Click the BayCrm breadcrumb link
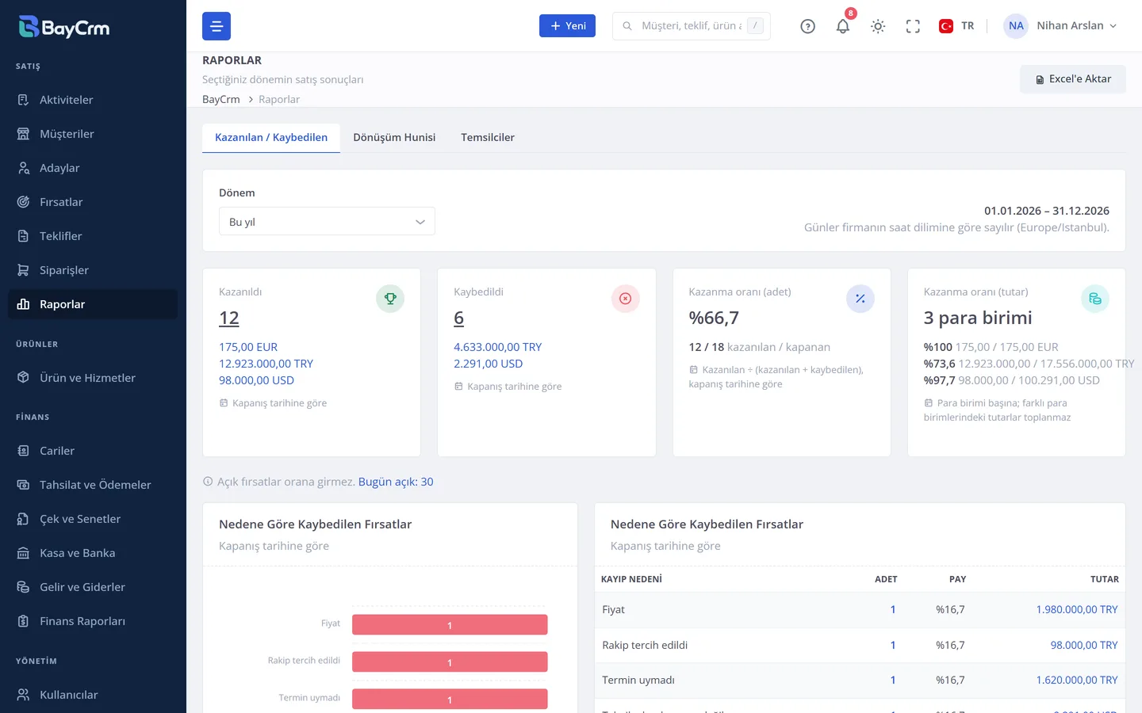Viewport: 1142px width, 713px height. point(221,99)
